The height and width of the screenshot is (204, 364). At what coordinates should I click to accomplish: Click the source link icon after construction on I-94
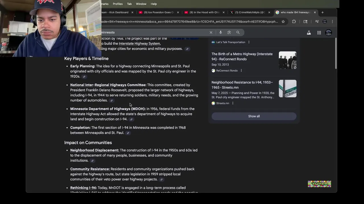tap(131, 119)
